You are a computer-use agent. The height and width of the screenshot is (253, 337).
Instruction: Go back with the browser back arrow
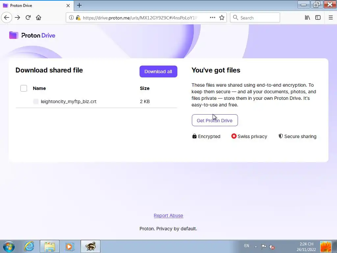[7, 18]
